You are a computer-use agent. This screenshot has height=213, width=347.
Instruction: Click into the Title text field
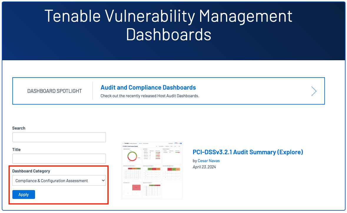coord(59,159)
